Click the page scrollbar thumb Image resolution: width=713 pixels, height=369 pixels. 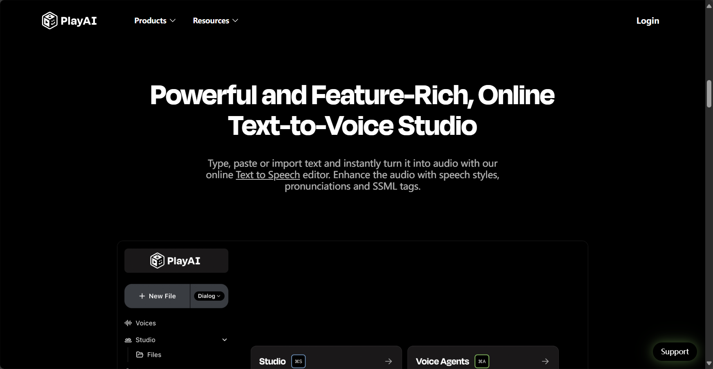click(709, 94)
